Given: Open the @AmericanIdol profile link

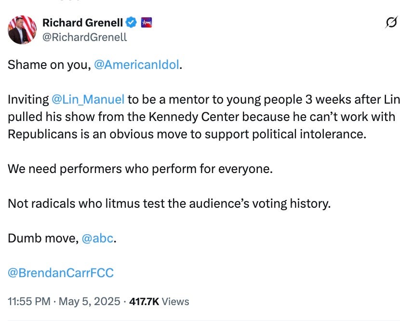Looking at the screenshot, I should pos(137,64).
